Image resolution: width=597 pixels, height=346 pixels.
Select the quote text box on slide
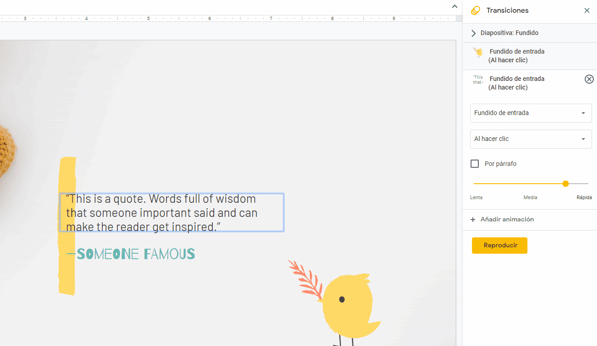coord(171,212)
